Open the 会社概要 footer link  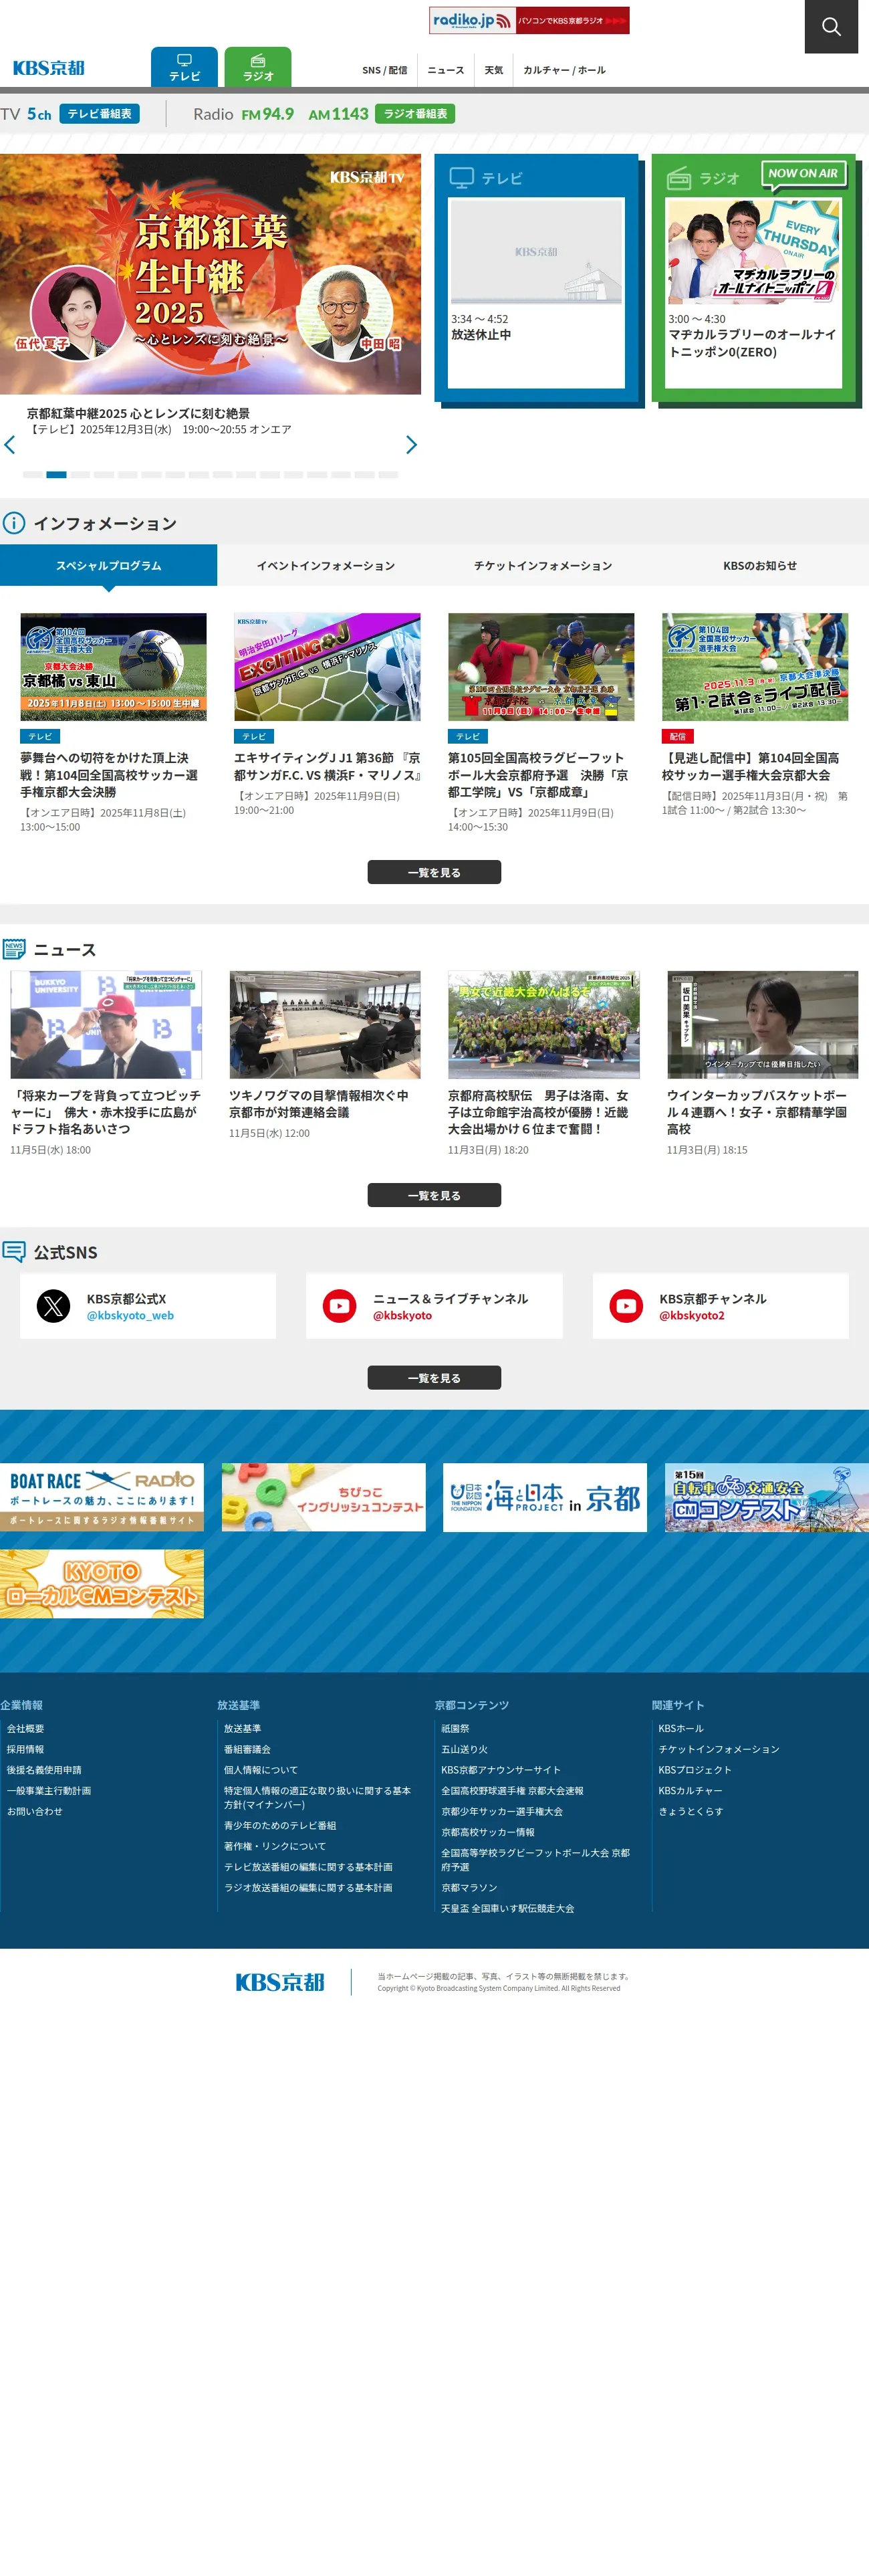point(26,1729)
